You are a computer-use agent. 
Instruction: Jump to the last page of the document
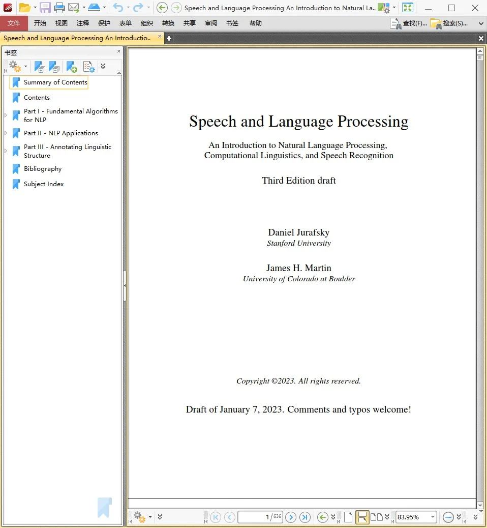point(305,517)
